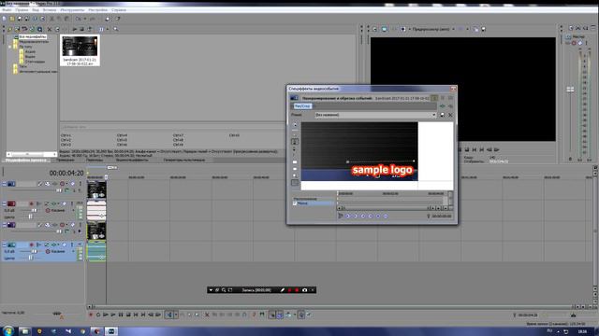Remove selected media with the X icon
The height and width of the screenshot is (336, 599).
tap(50, 29)
